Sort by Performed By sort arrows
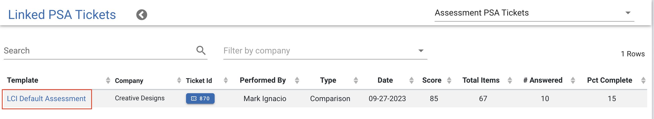Viewport: 654px width, 119px height. click(297, 80)
